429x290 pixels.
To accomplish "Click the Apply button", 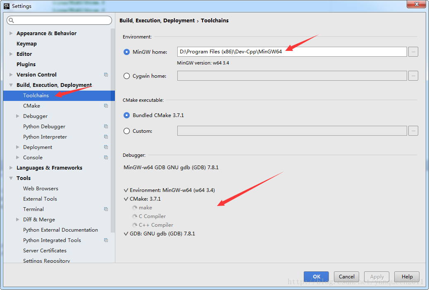I will [377, 277].
